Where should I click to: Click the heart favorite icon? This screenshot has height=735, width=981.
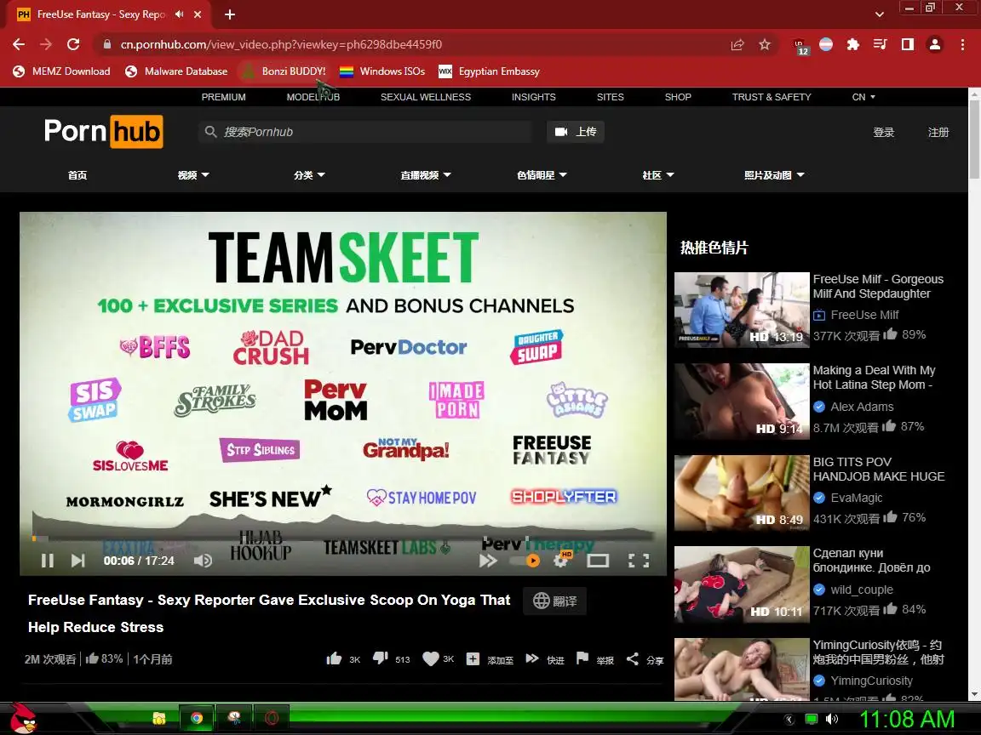pos(430,658)
